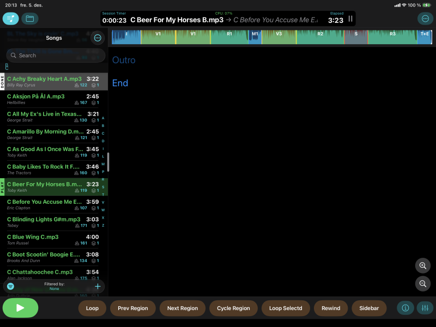Image resolution: width=436 pixels, height=327 pixels.
Task: Open the info panel icon
Action: (405, 308)
